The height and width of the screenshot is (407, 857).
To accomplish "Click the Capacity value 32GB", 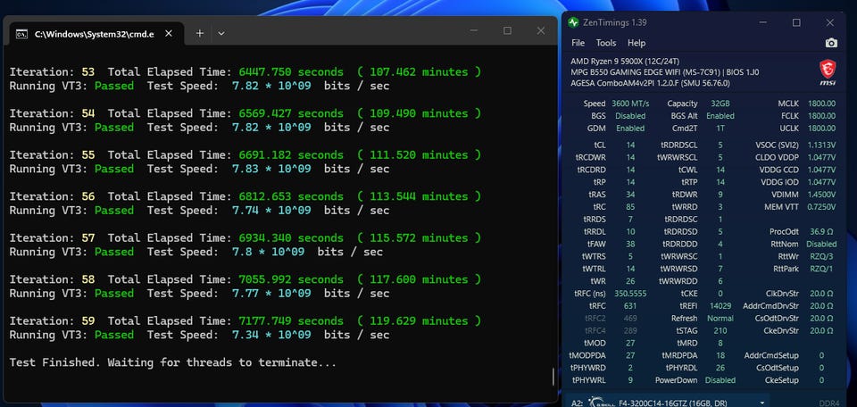I will coord(720,104).
